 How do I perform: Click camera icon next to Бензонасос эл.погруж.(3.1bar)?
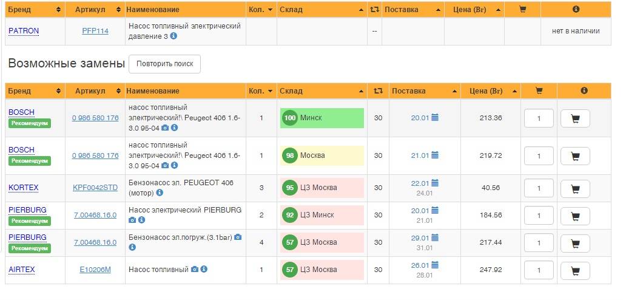pos(238,237)
